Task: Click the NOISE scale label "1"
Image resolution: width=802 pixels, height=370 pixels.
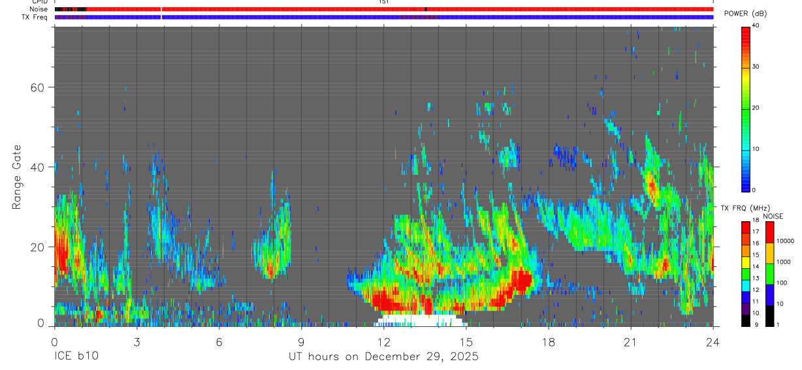Action: 778,324
